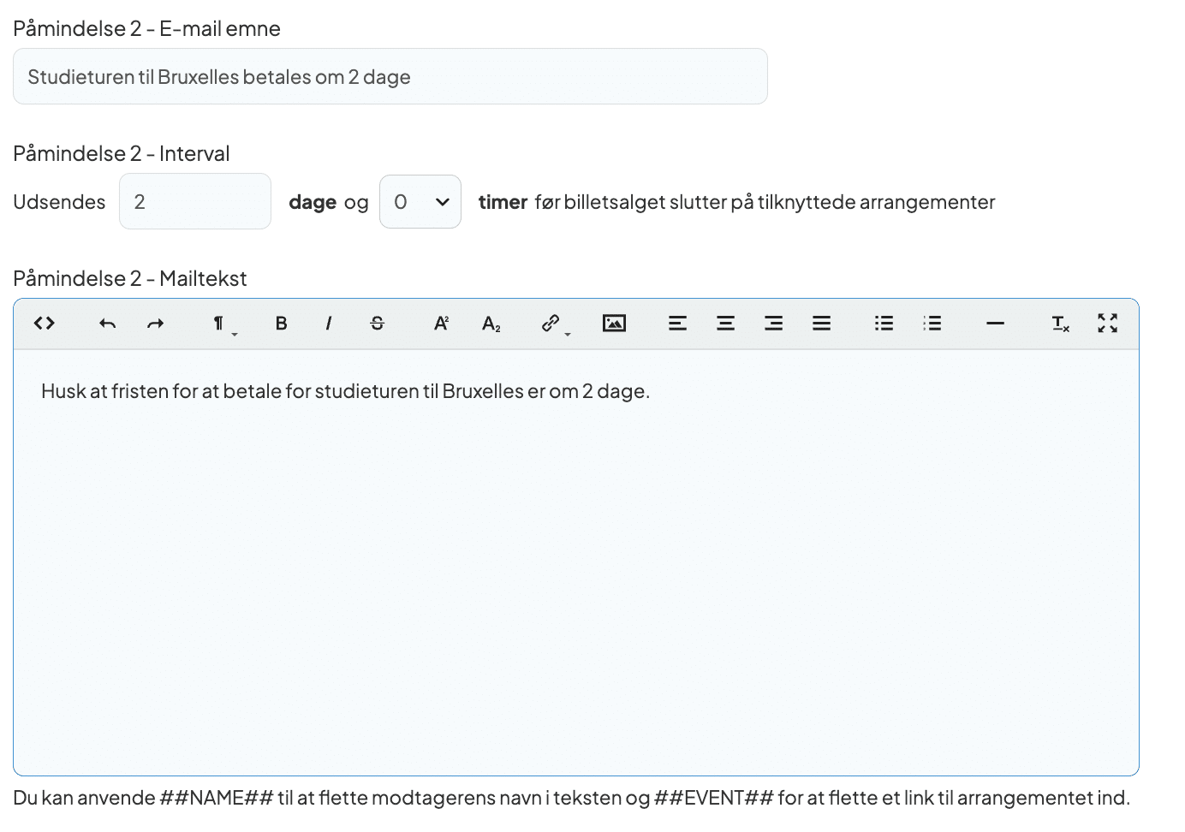Insert a horizontal line
The width and height of the screenshot is (1185, 832).
coord(995,324)
